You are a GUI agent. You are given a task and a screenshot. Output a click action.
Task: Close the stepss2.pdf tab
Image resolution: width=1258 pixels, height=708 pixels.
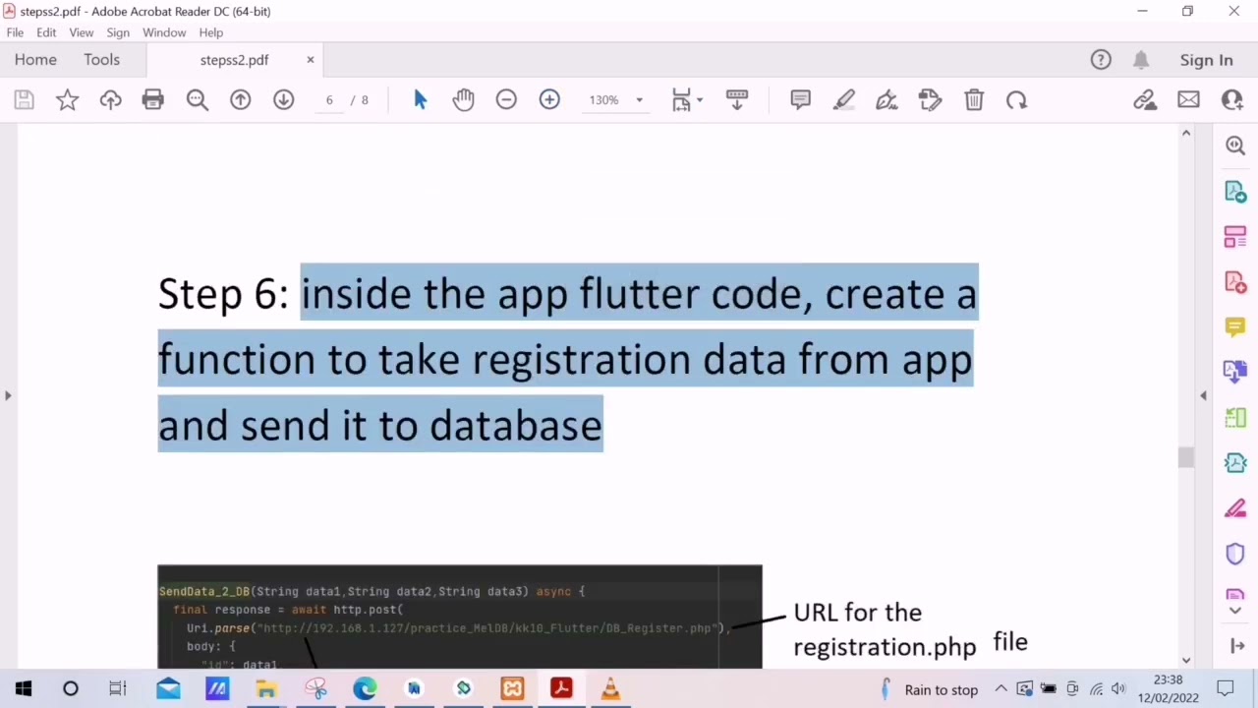click(x=311, y=60)
